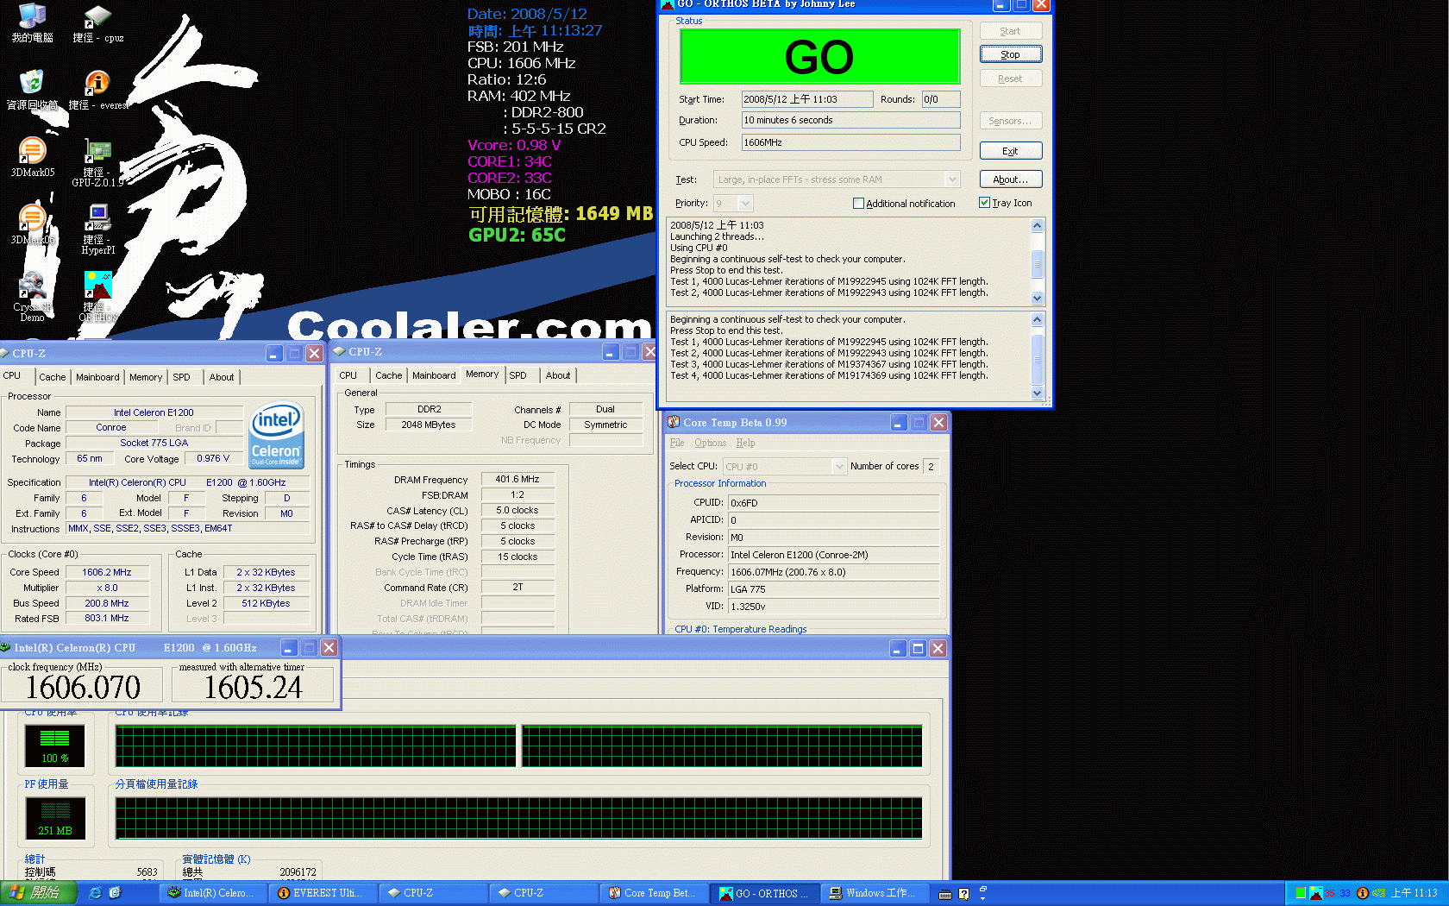This screenshot has width=1449, height=906.
Task: Click the ORTHOS title bar app icon
Action: pos(667,4)
